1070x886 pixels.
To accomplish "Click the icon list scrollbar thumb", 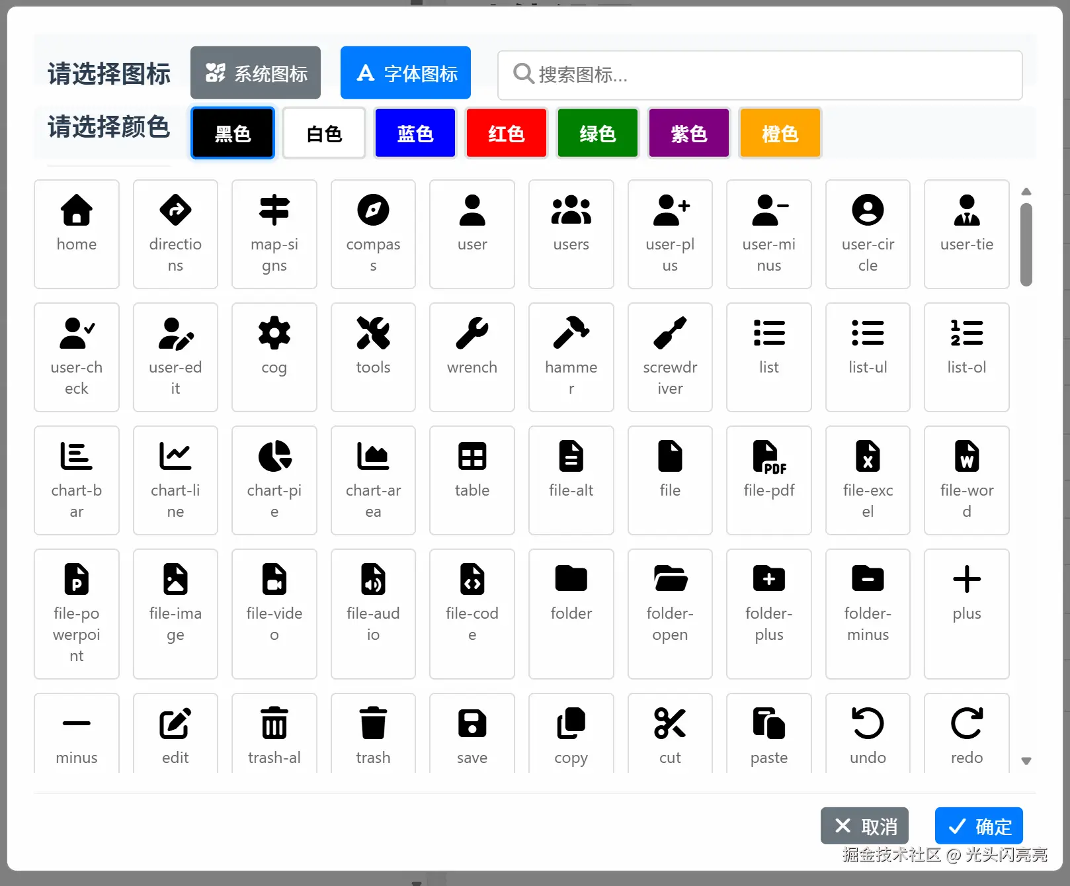I will (1026, 244).
